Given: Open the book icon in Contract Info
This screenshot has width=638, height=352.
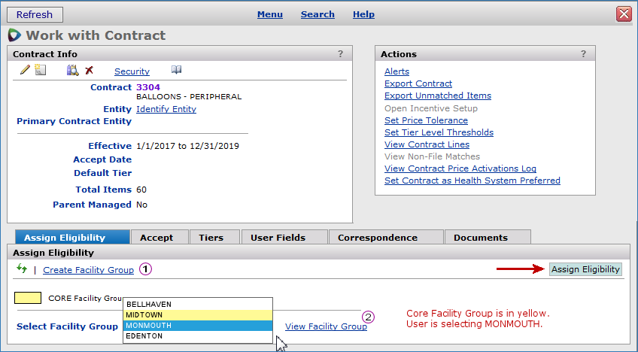Looking at the screenshot, I should pos(176,71).
